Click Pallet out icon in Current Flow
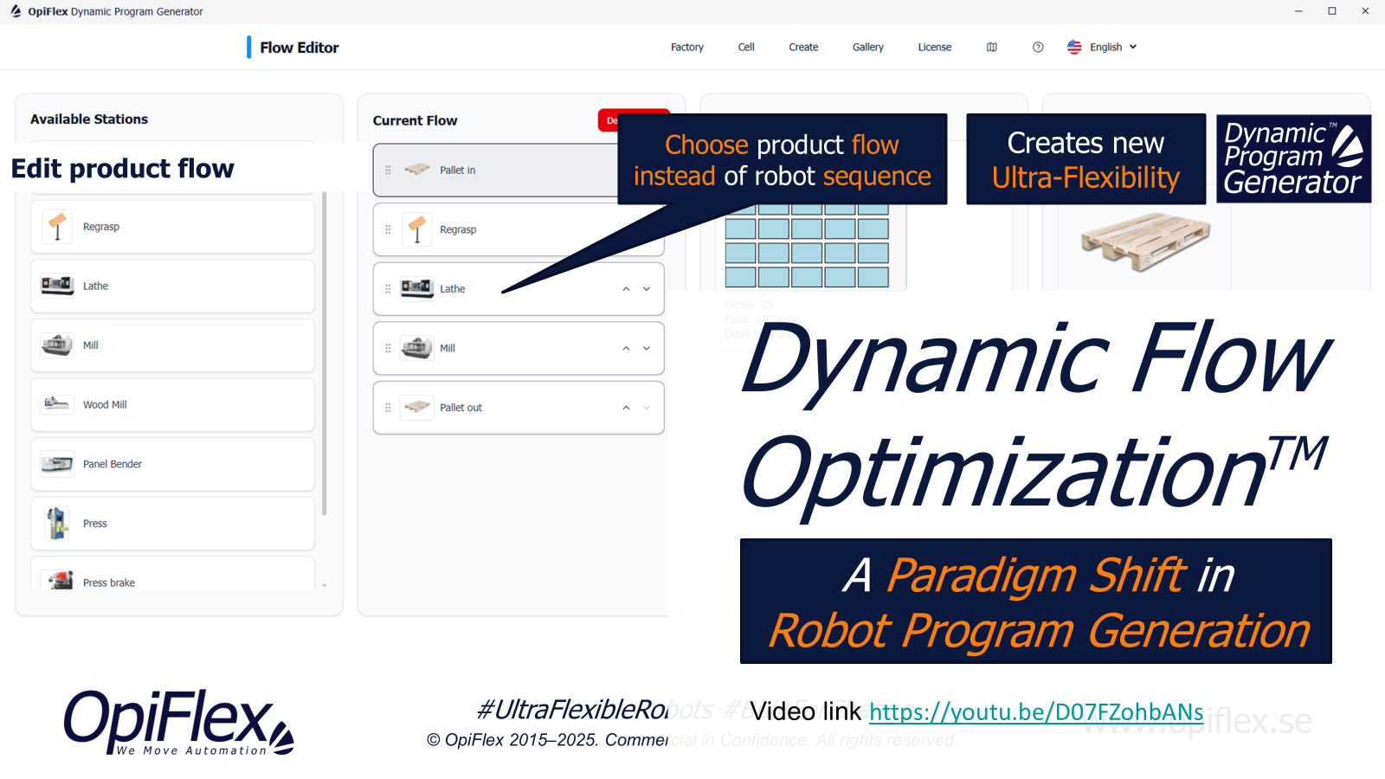 (x=417, y=407)
